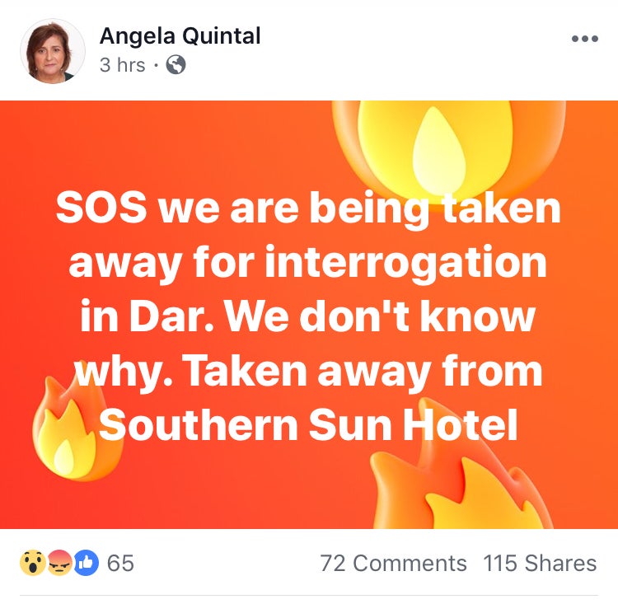Image resolution: width=618 pixels, height=604 pixels.
Task: Click the 'interrogation' text line
Action: (x=307, y=264)
